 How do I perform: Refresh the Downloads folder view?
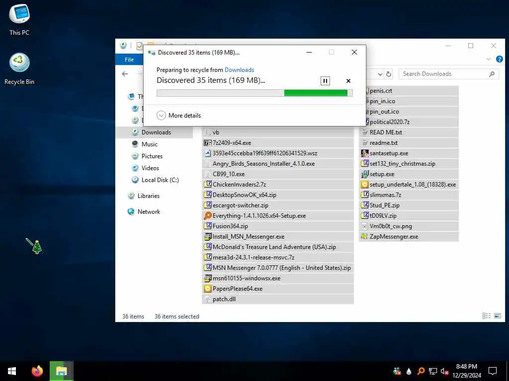[x=389, y=74]
